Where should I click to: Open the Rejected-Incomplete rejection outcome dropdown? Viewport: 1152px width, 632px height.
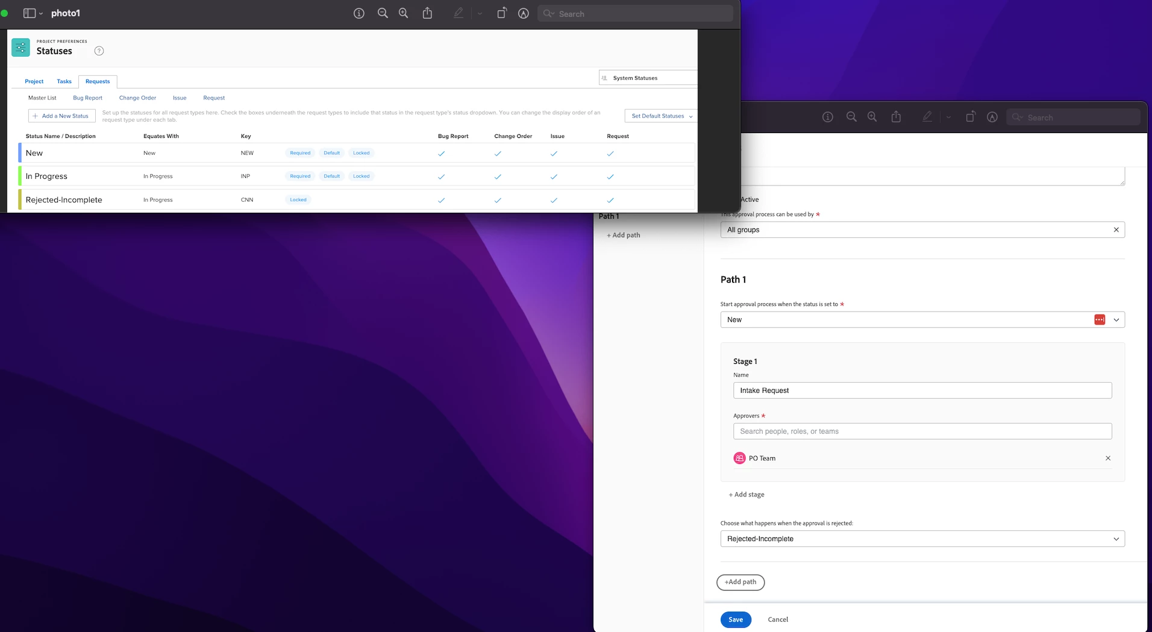coord(922,539)
